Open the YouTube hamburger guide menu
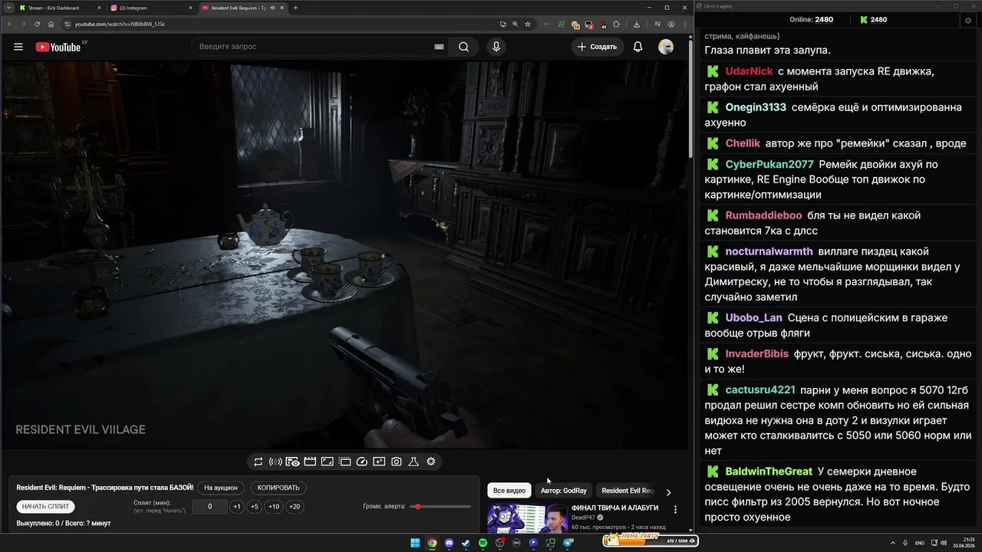This screenshot has height=552, width=982. point(18,47)
